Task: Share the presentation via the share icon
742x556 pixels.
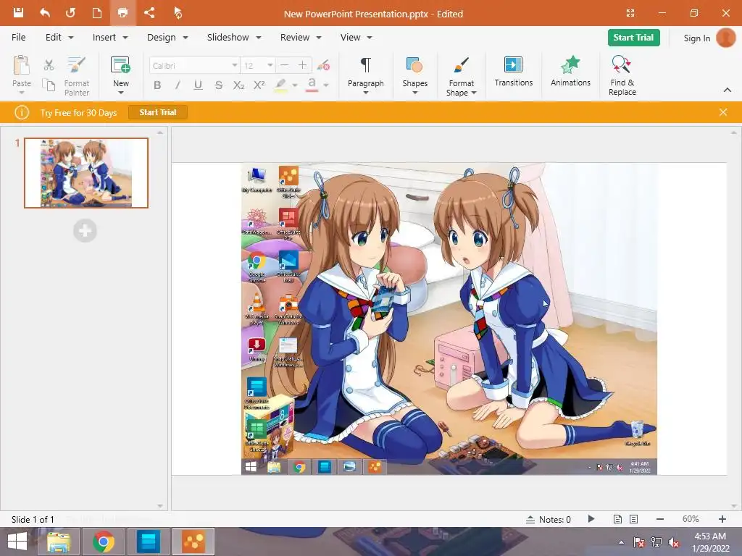Action: tap(149, 13)
